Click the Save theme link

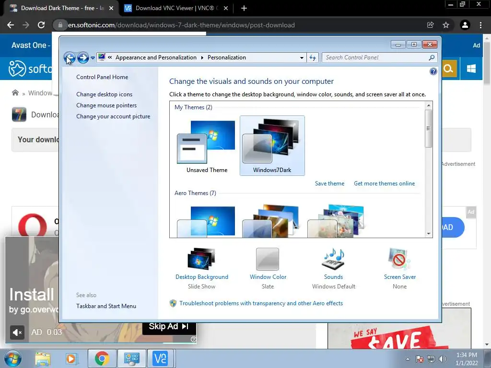(329, 184)
